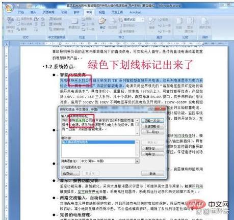Click the tab selector at ruler corner
The image size is (234, 220).
pos(7,44)
